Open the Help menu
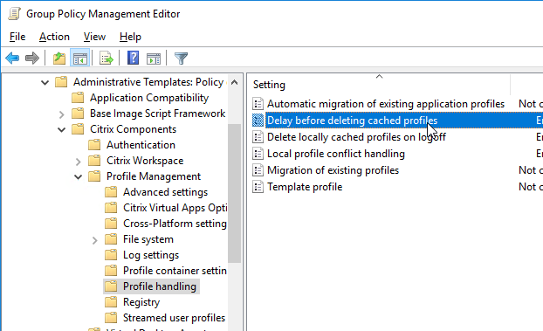 click(x=130, y=37)
